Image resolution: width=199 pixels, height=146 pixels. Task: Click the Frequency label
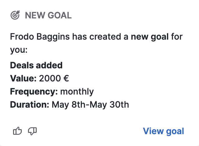click(x=34, y=92)
